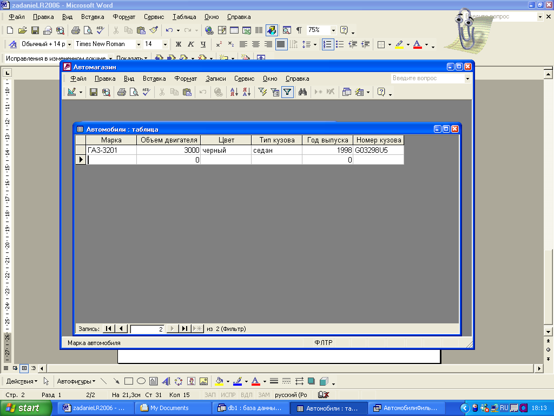Center text in Word toolbar
Screen dimensions: 554x416
point(256,44)
